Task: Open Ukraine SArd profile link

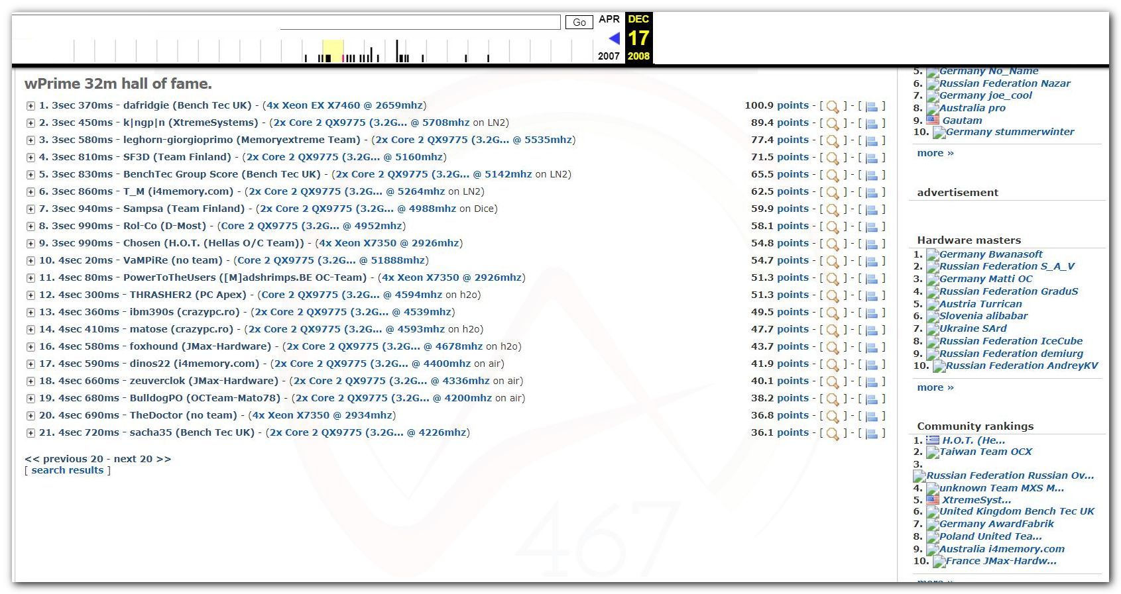Action: [x=973, y=328]
